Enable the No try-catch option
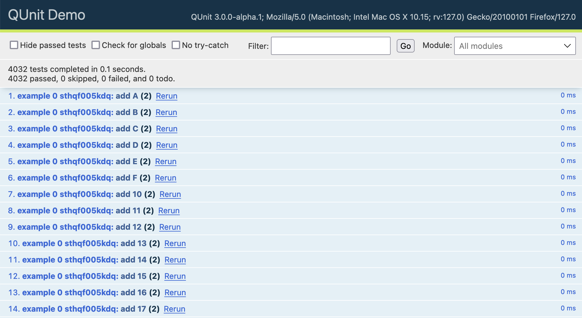 176,45
